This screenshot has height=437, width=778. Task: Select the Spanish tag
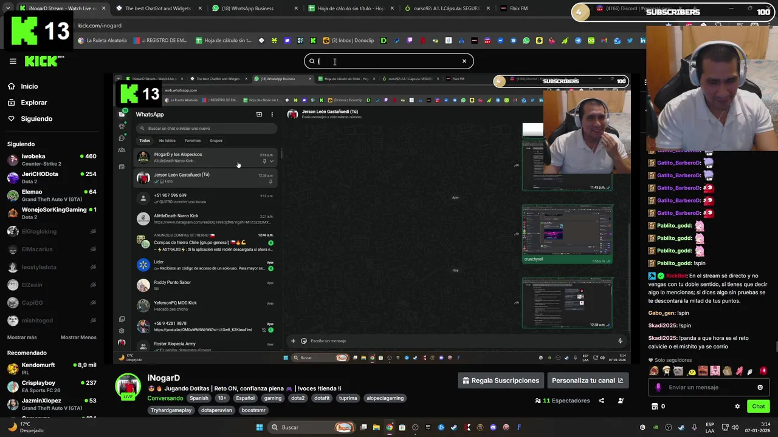coord(199,398)
